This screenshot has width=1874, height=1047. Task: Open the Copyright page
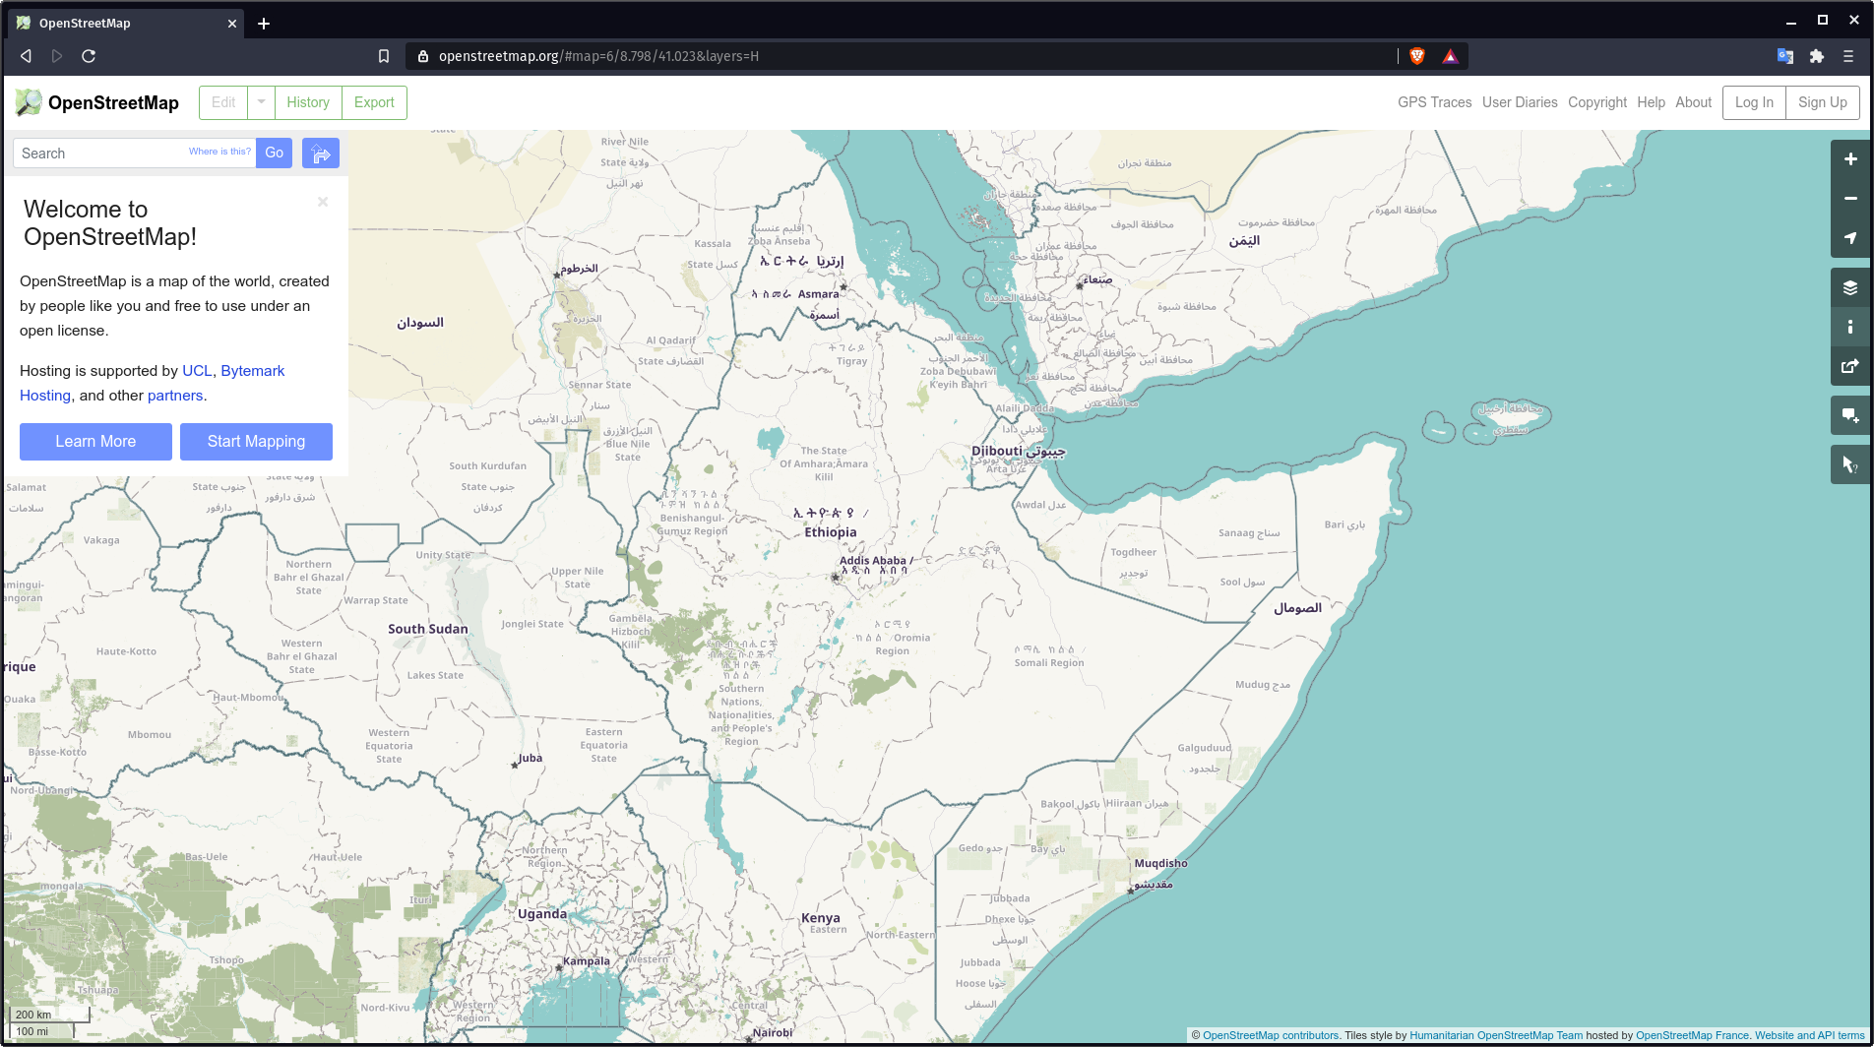click(x=1597, y=102)
